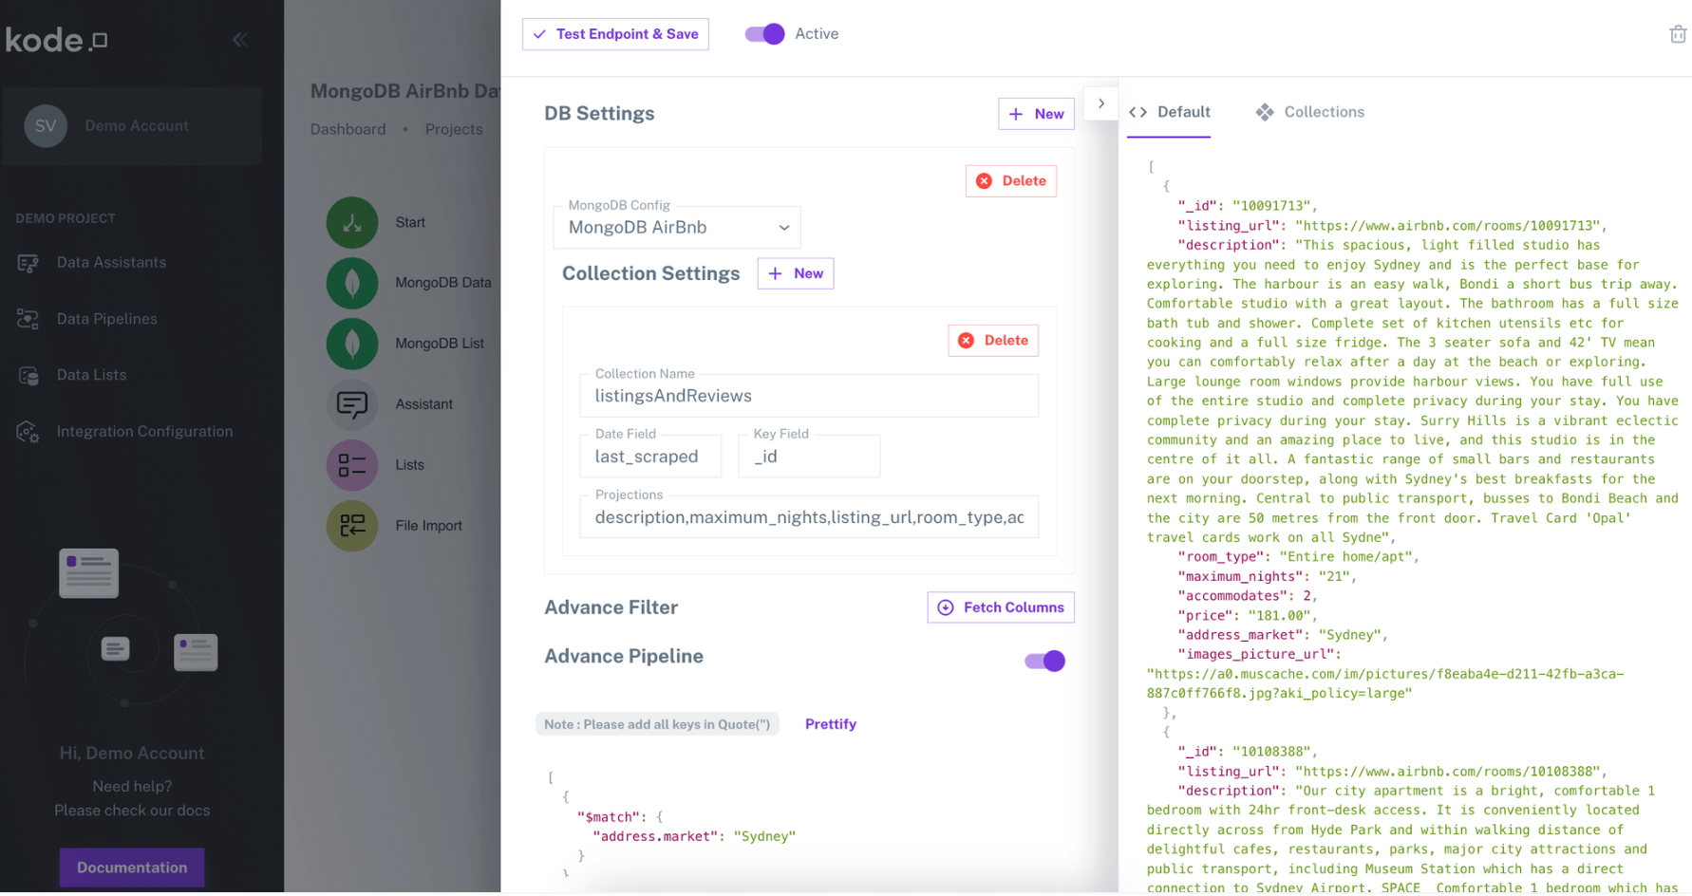
Task: Open the MongoDB Data node icon
Action: click(352, 283)
